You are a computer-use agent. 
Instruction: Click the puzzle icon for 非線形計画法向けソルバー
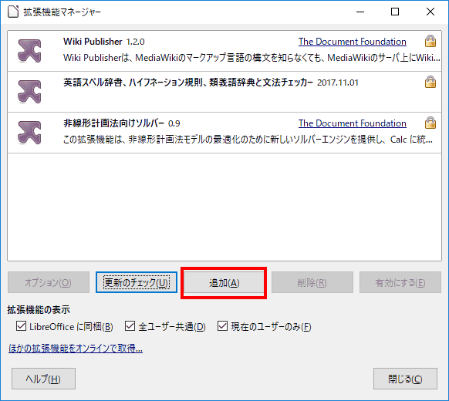pos(29,133)
